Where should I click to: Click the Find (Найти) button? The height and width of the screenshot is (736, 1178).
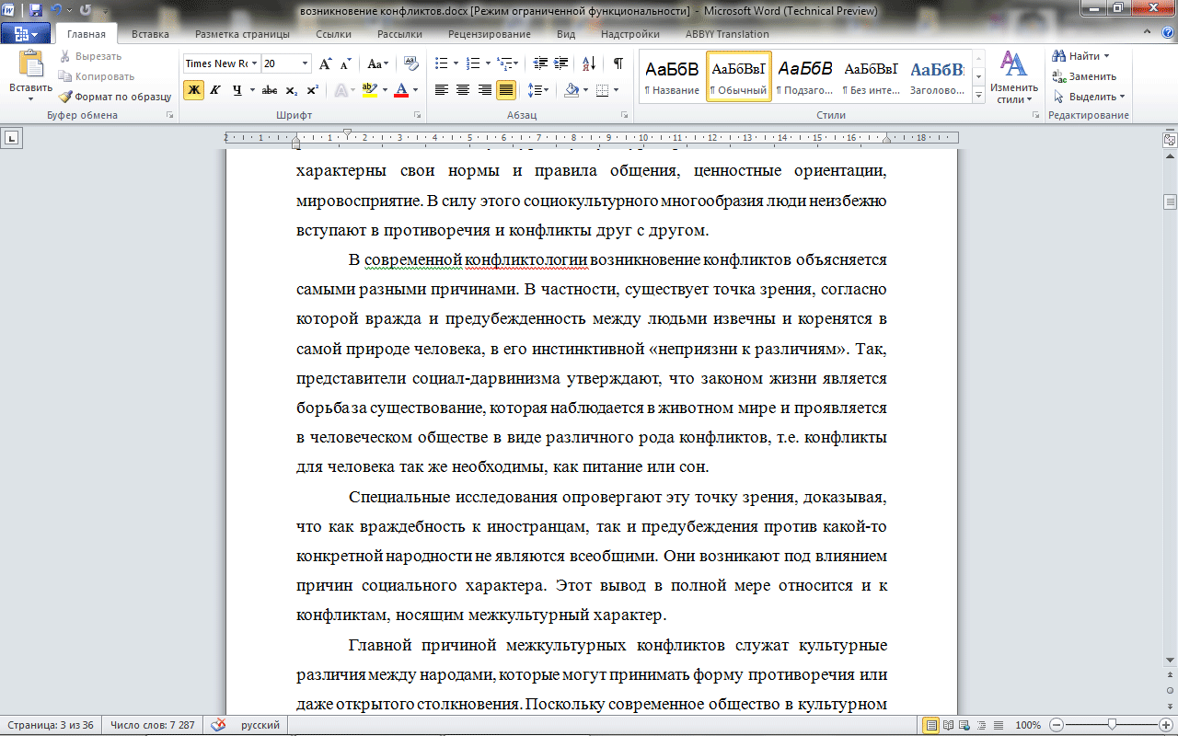1081,56
